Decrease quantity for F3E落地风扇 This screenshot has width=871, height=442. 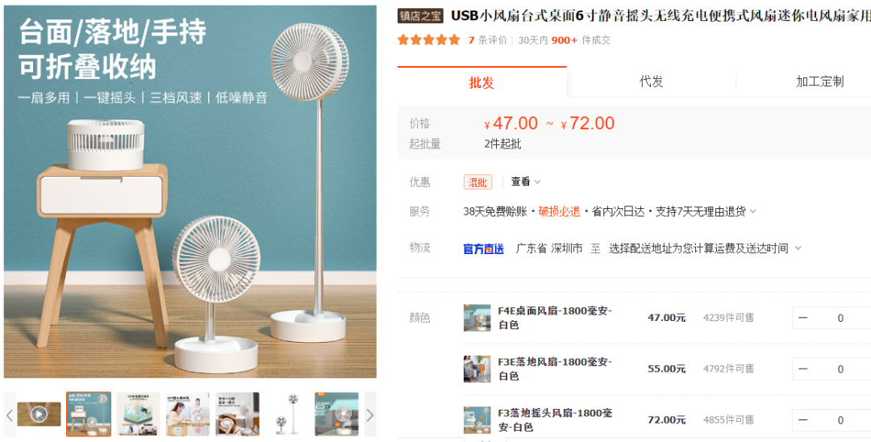click(803, 369)
